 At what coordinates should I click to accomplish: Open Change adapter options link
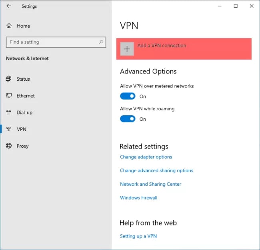point(146,157)
